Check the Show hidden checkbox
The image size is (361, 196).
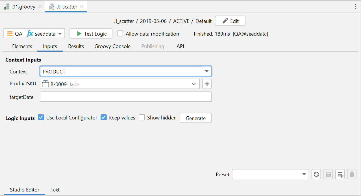142,117
